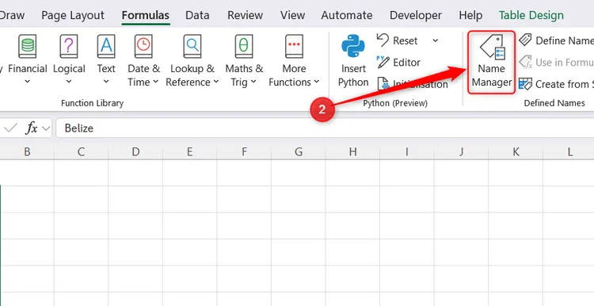Image resolution: width=594 pixels, height=306 pixels.
Task: Select column E header
Action: [x=190, y=152]
